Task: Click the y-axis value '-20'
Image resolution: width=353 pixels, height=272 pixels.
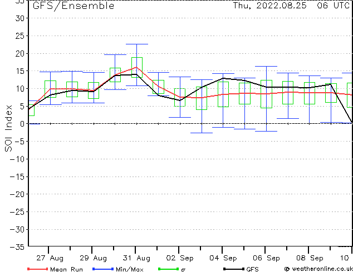Action: tap(17, 194)
